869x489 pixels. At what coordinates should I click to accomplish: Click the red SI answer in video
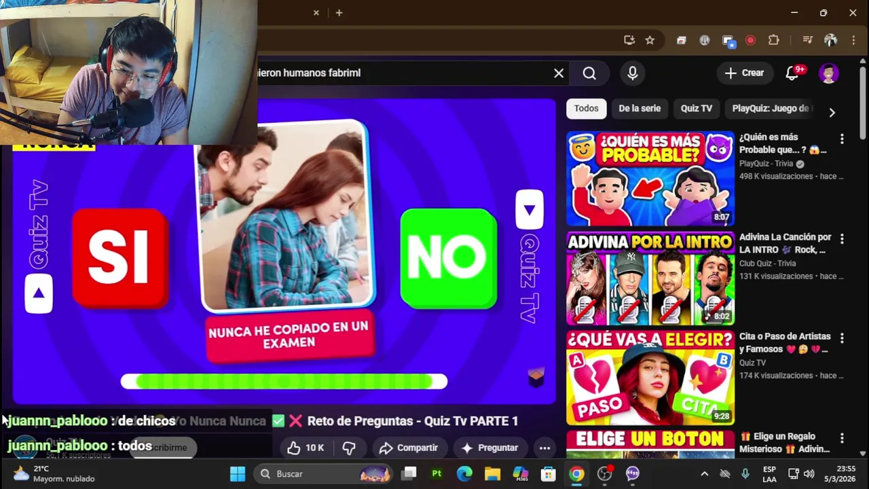[x=119, y=259]
